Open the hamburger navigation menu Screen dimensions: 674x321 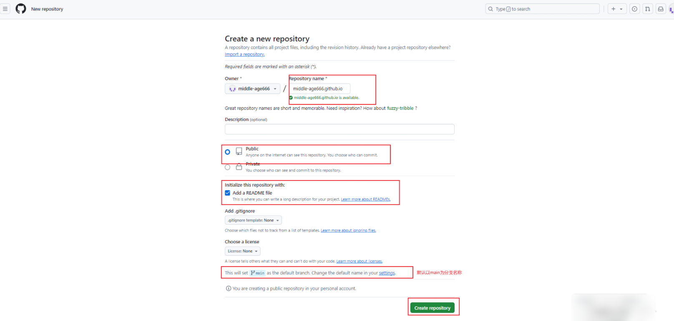pos(5,9)
